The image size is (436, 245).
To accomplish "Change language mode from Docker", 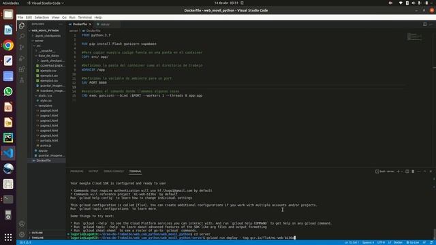I will click(x=398, y=242).
